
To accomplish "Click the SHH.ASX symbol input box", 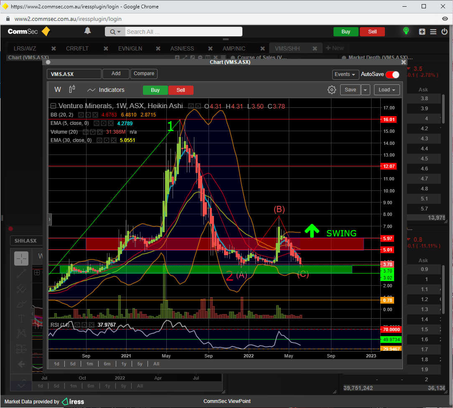I will pyautogui.click(x=27, y=241).
